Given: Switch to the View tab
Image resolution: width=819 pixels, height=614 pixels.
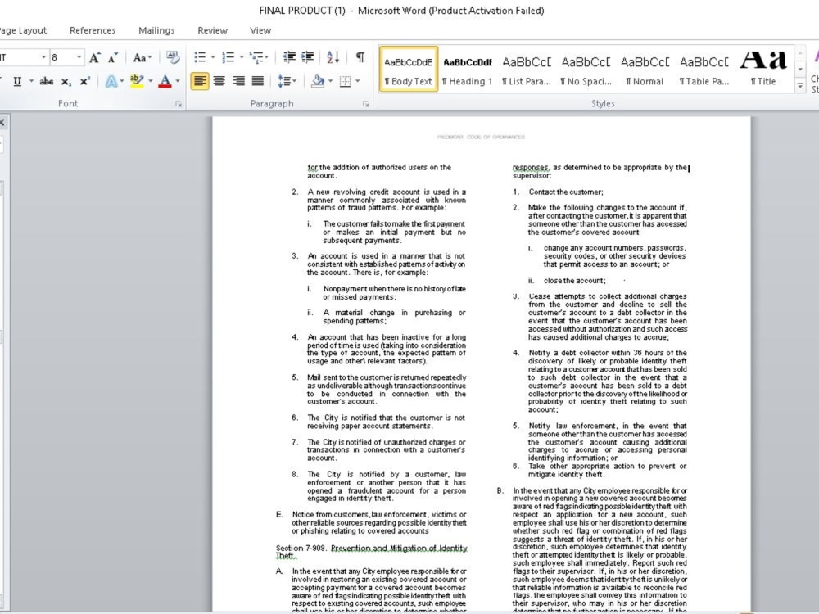Looking at the screenshot, I should pyautogui.click(x=260, y=30).
